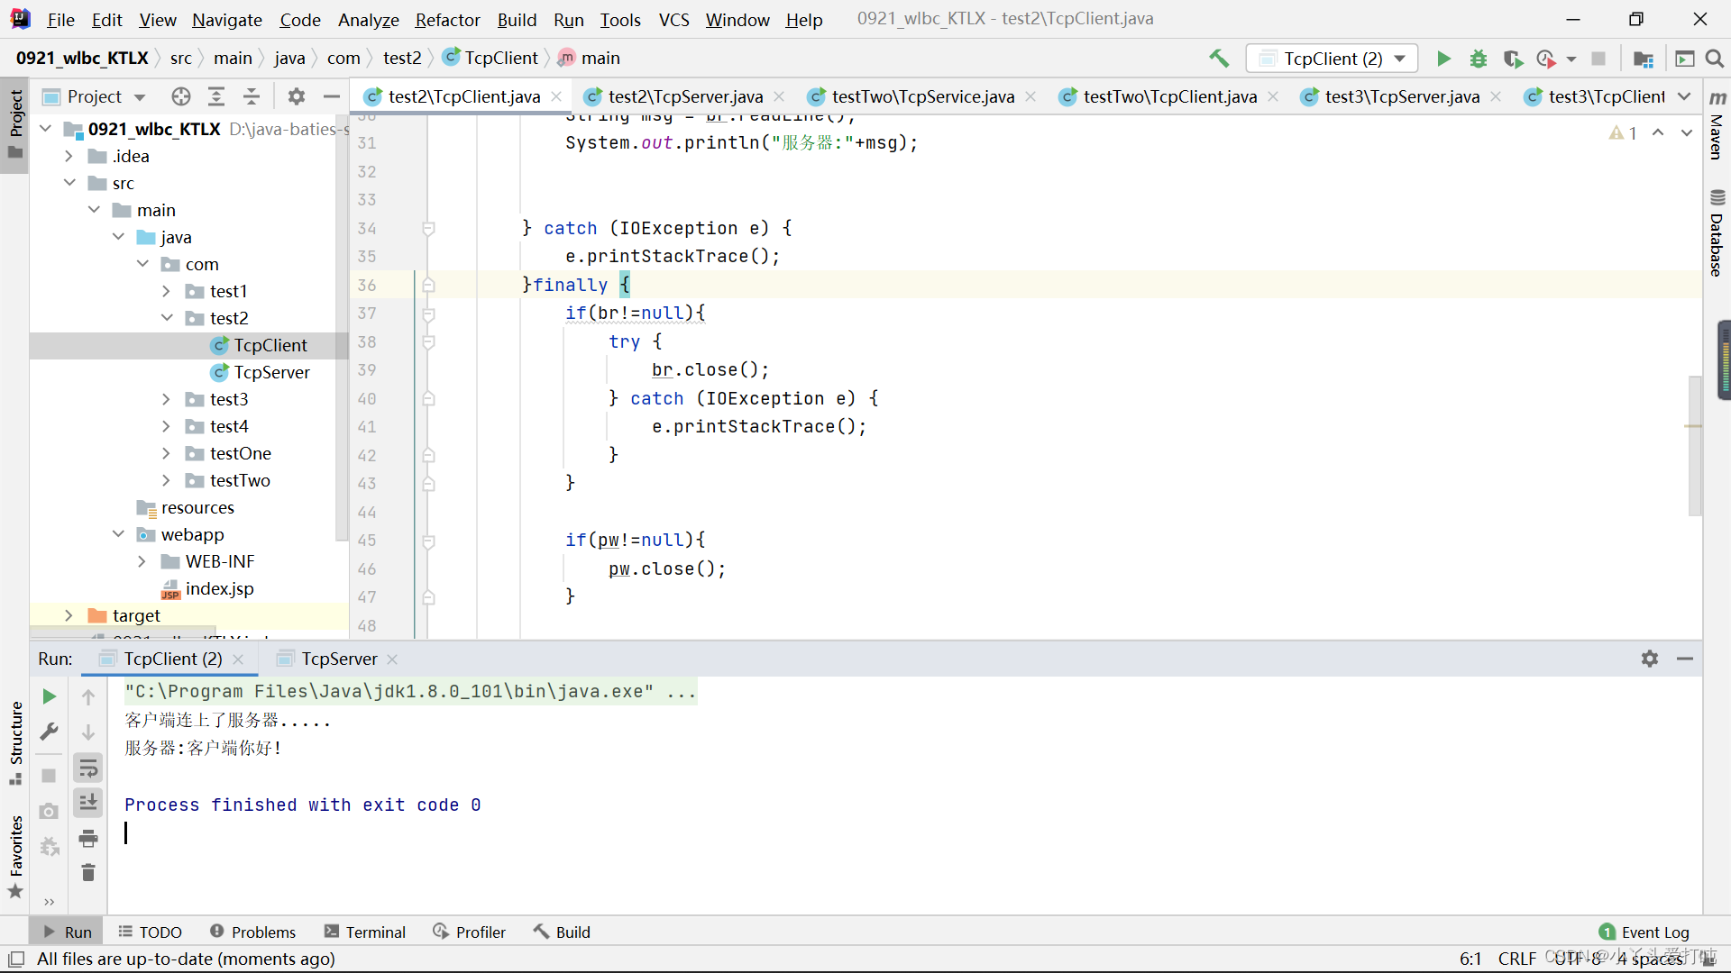Expand the test1 package
Image resolution: width=1731 pixels, height=973 pixels.
pos(166,291)
